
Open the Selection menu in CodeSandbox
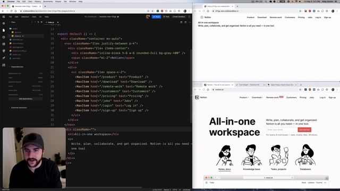coord(25,16)
